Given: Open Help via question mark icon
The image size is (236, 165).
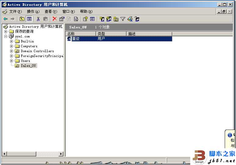Looking at the screenshot, I should pyautogui.click(x=85, y=19).
